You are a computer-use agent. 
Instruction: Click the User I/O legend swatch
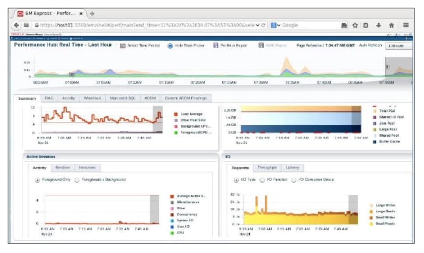(172, 227)
